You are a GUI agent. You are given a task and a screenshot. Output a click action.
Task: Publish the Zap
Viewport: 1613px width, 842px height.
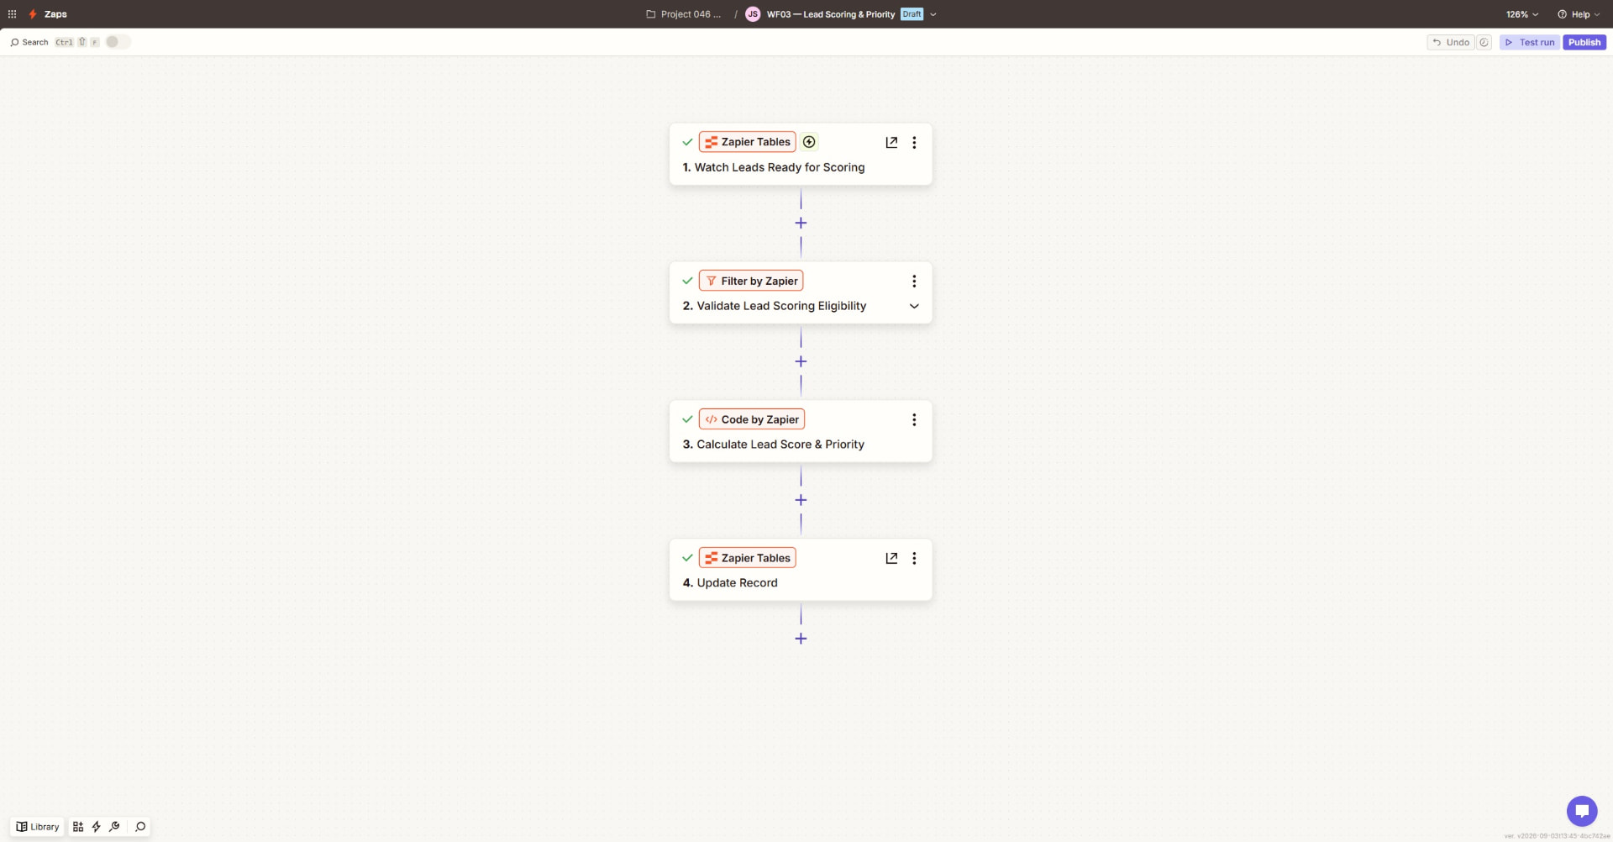pyautogui.click(x=1584, y=42)
